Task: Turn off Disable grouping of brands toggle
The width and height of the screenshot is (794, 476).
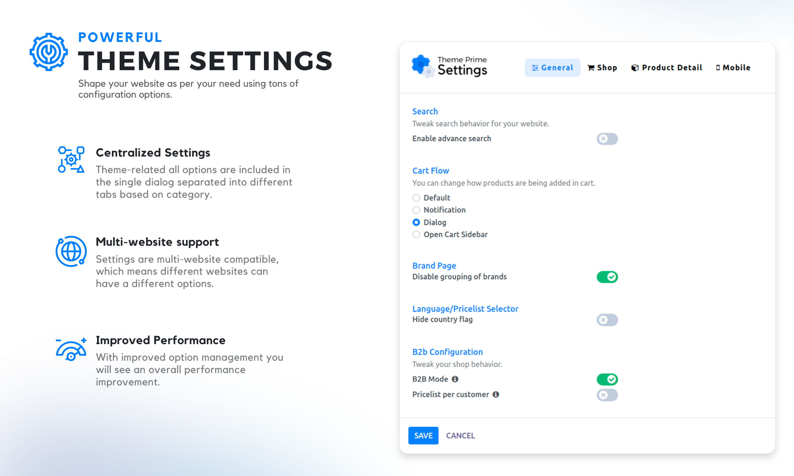Action: pos(607,277)
